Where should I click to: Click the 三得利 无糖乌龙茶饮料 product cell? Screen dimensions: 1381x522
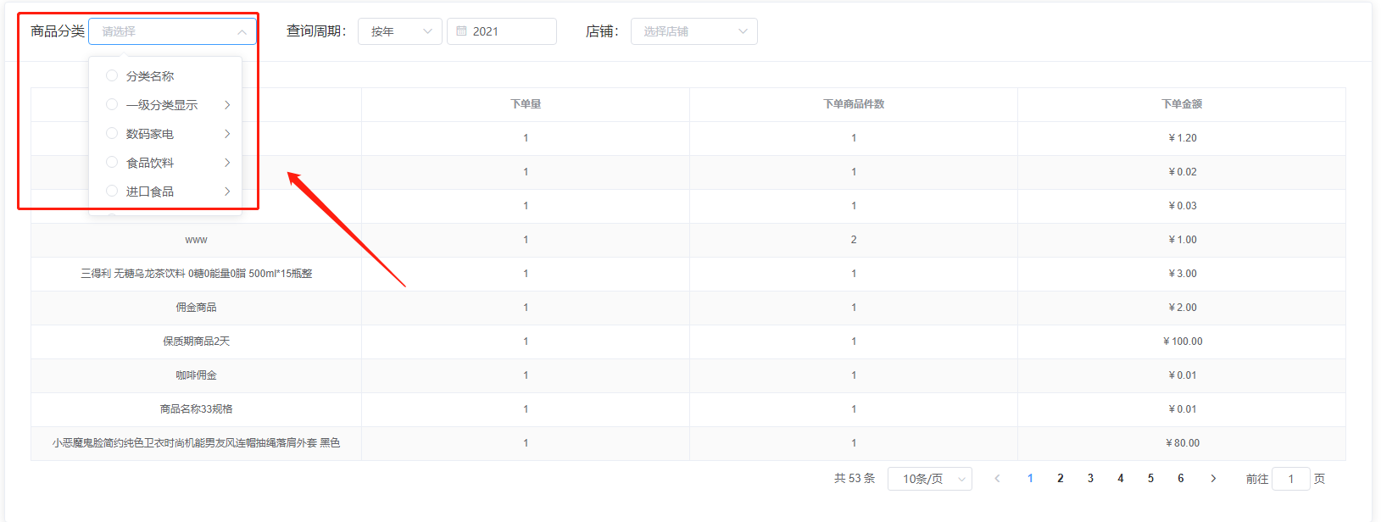(x=196, y=274)
